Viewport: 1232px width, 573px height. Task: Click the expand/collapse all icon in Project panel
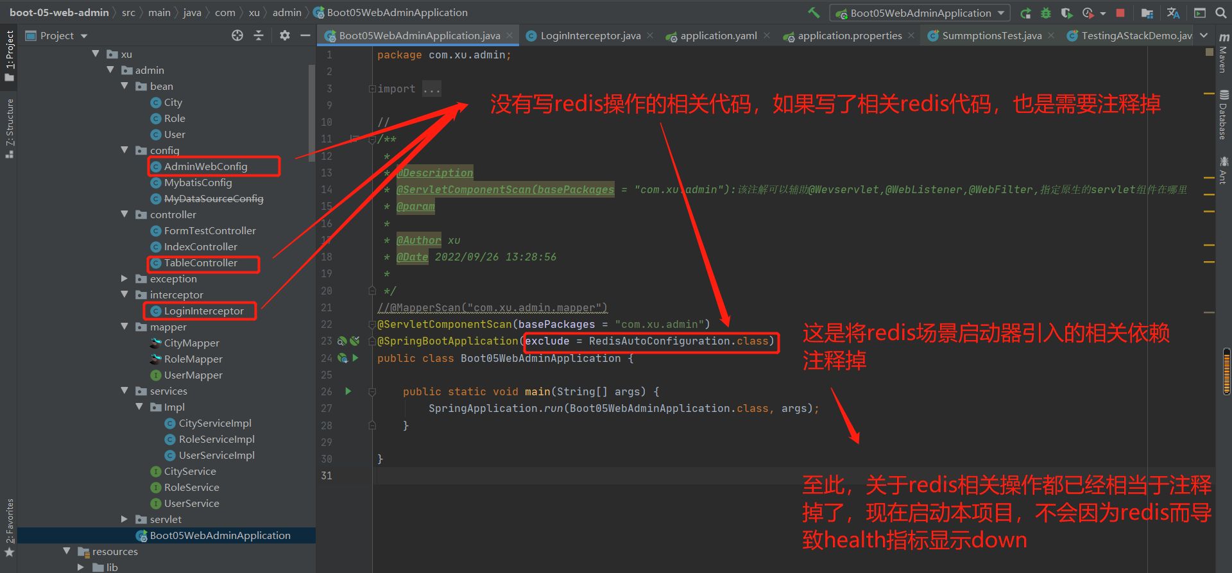pos(259,35)
